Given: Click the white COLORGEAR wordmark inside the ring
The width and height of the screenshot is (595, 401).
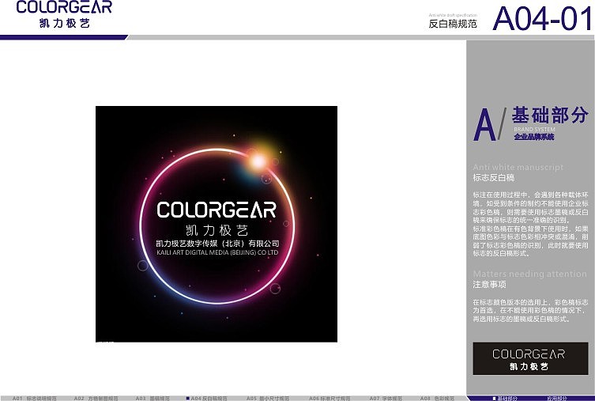Looking at the screenshot, I should (217, 210).
